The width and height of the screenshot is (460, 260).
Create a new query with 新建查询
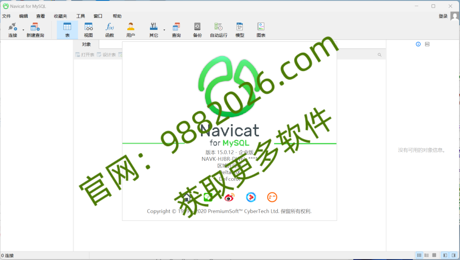35,30
